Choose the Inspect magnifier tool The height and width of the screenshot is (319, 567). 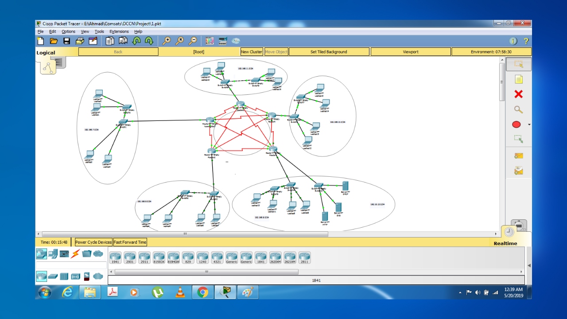pyautogui.click(x=518, y=109)
